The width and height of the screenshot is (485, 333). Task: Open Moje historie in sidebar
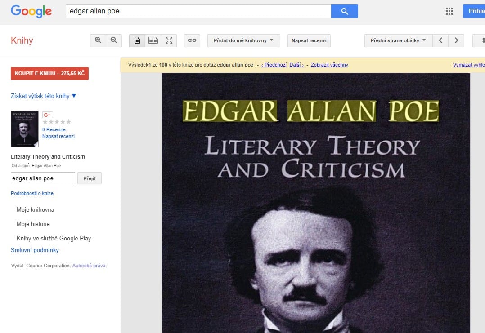point(33,224)
